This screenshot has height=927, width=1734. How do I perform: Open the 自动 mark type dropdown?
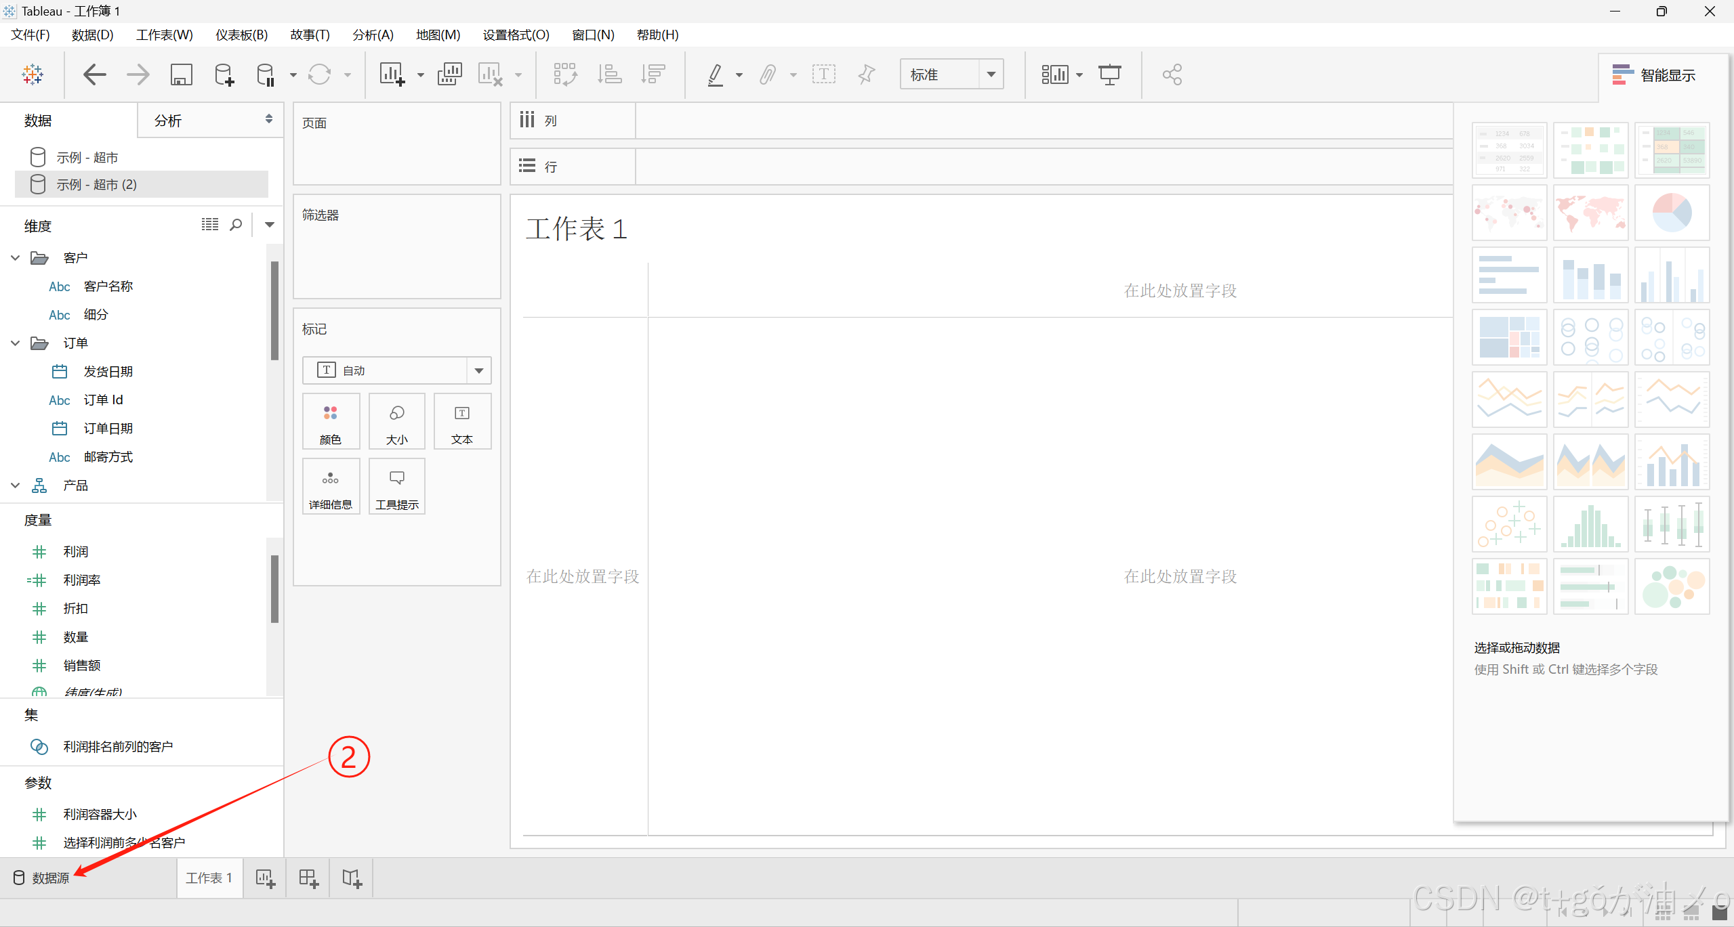point(478,370)
